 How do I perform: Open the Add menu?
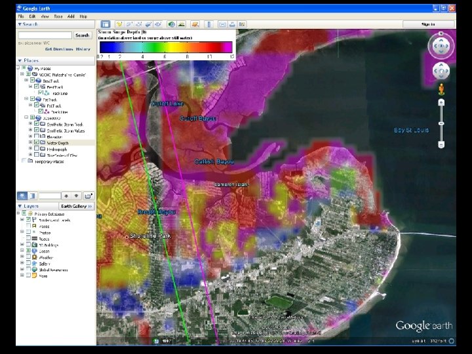click(71, 16)
